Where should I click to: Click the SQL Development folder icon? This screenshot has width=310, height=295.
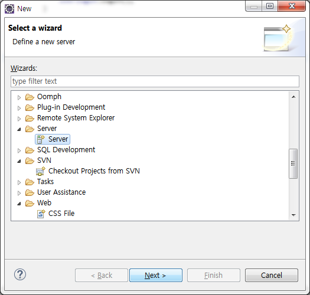30,150
